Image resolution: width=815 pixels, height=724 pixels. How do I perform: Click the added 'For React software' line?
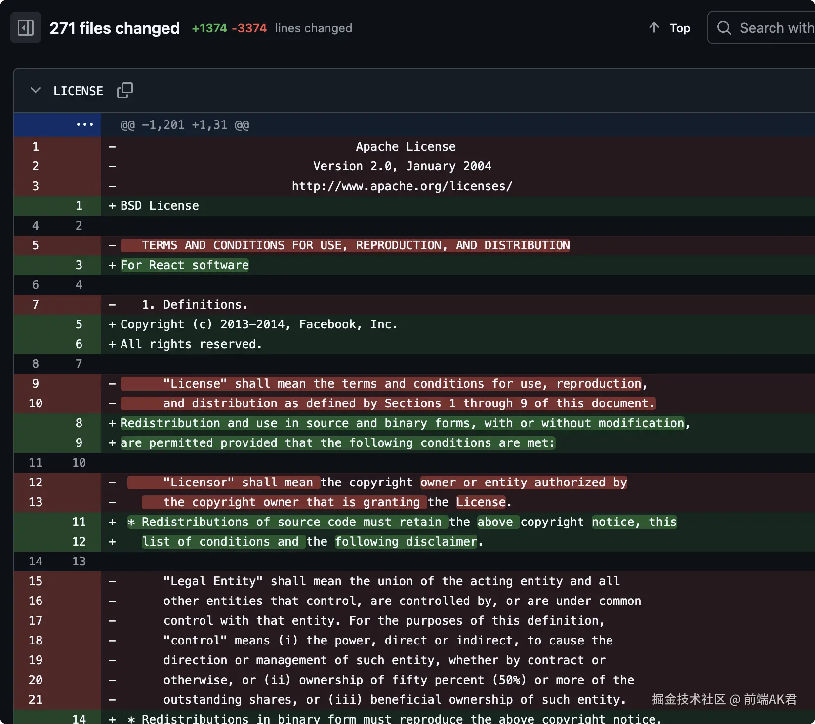[185, 265]
